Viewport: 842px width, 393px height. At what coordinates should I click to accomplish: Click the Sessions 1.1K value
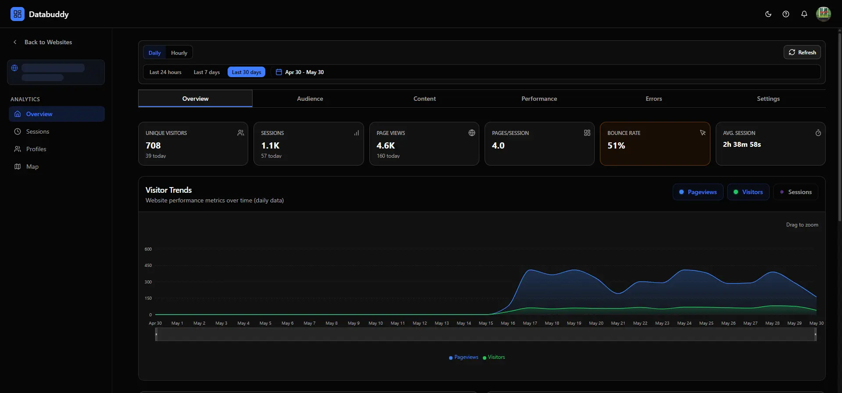pyautogui.click(x=270, y=145)
